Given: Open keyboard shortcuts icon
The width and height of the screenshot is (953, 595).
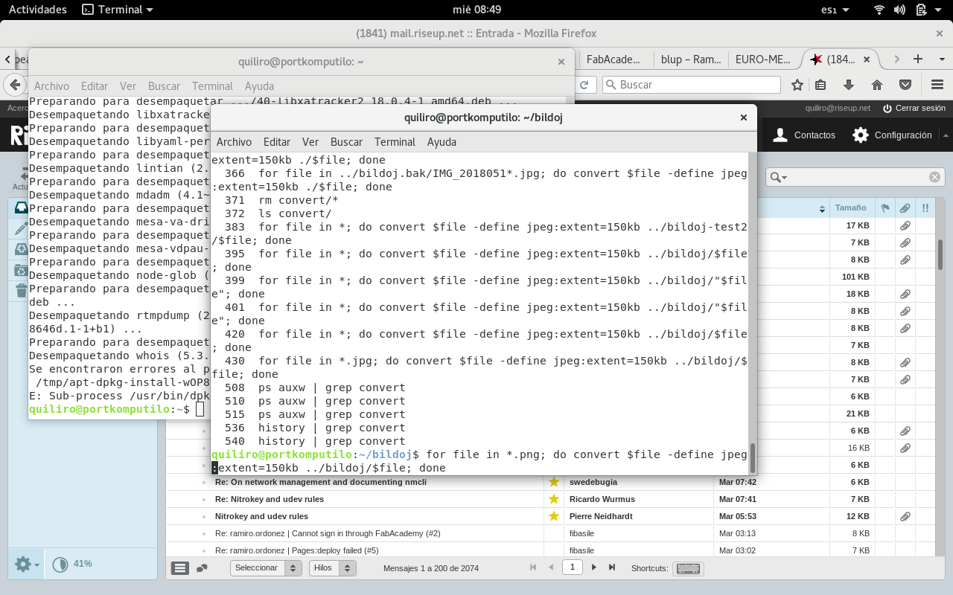Looking at the screenshot, I should (x=688, y=568).
